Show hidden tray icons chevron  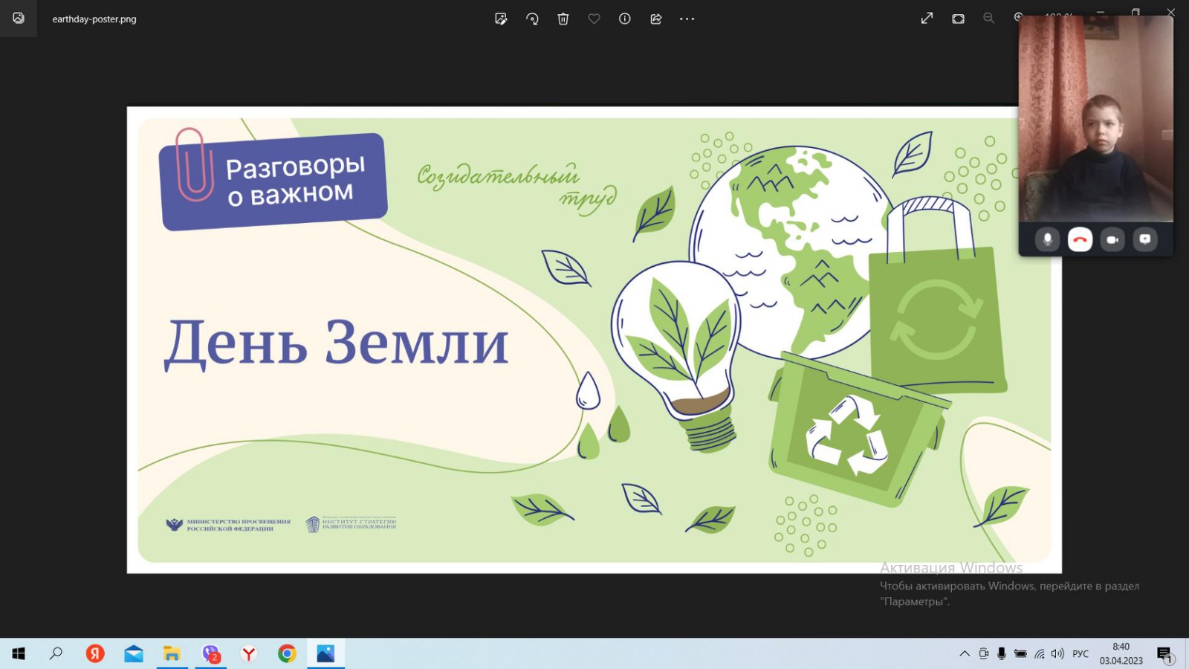[965, 653]
